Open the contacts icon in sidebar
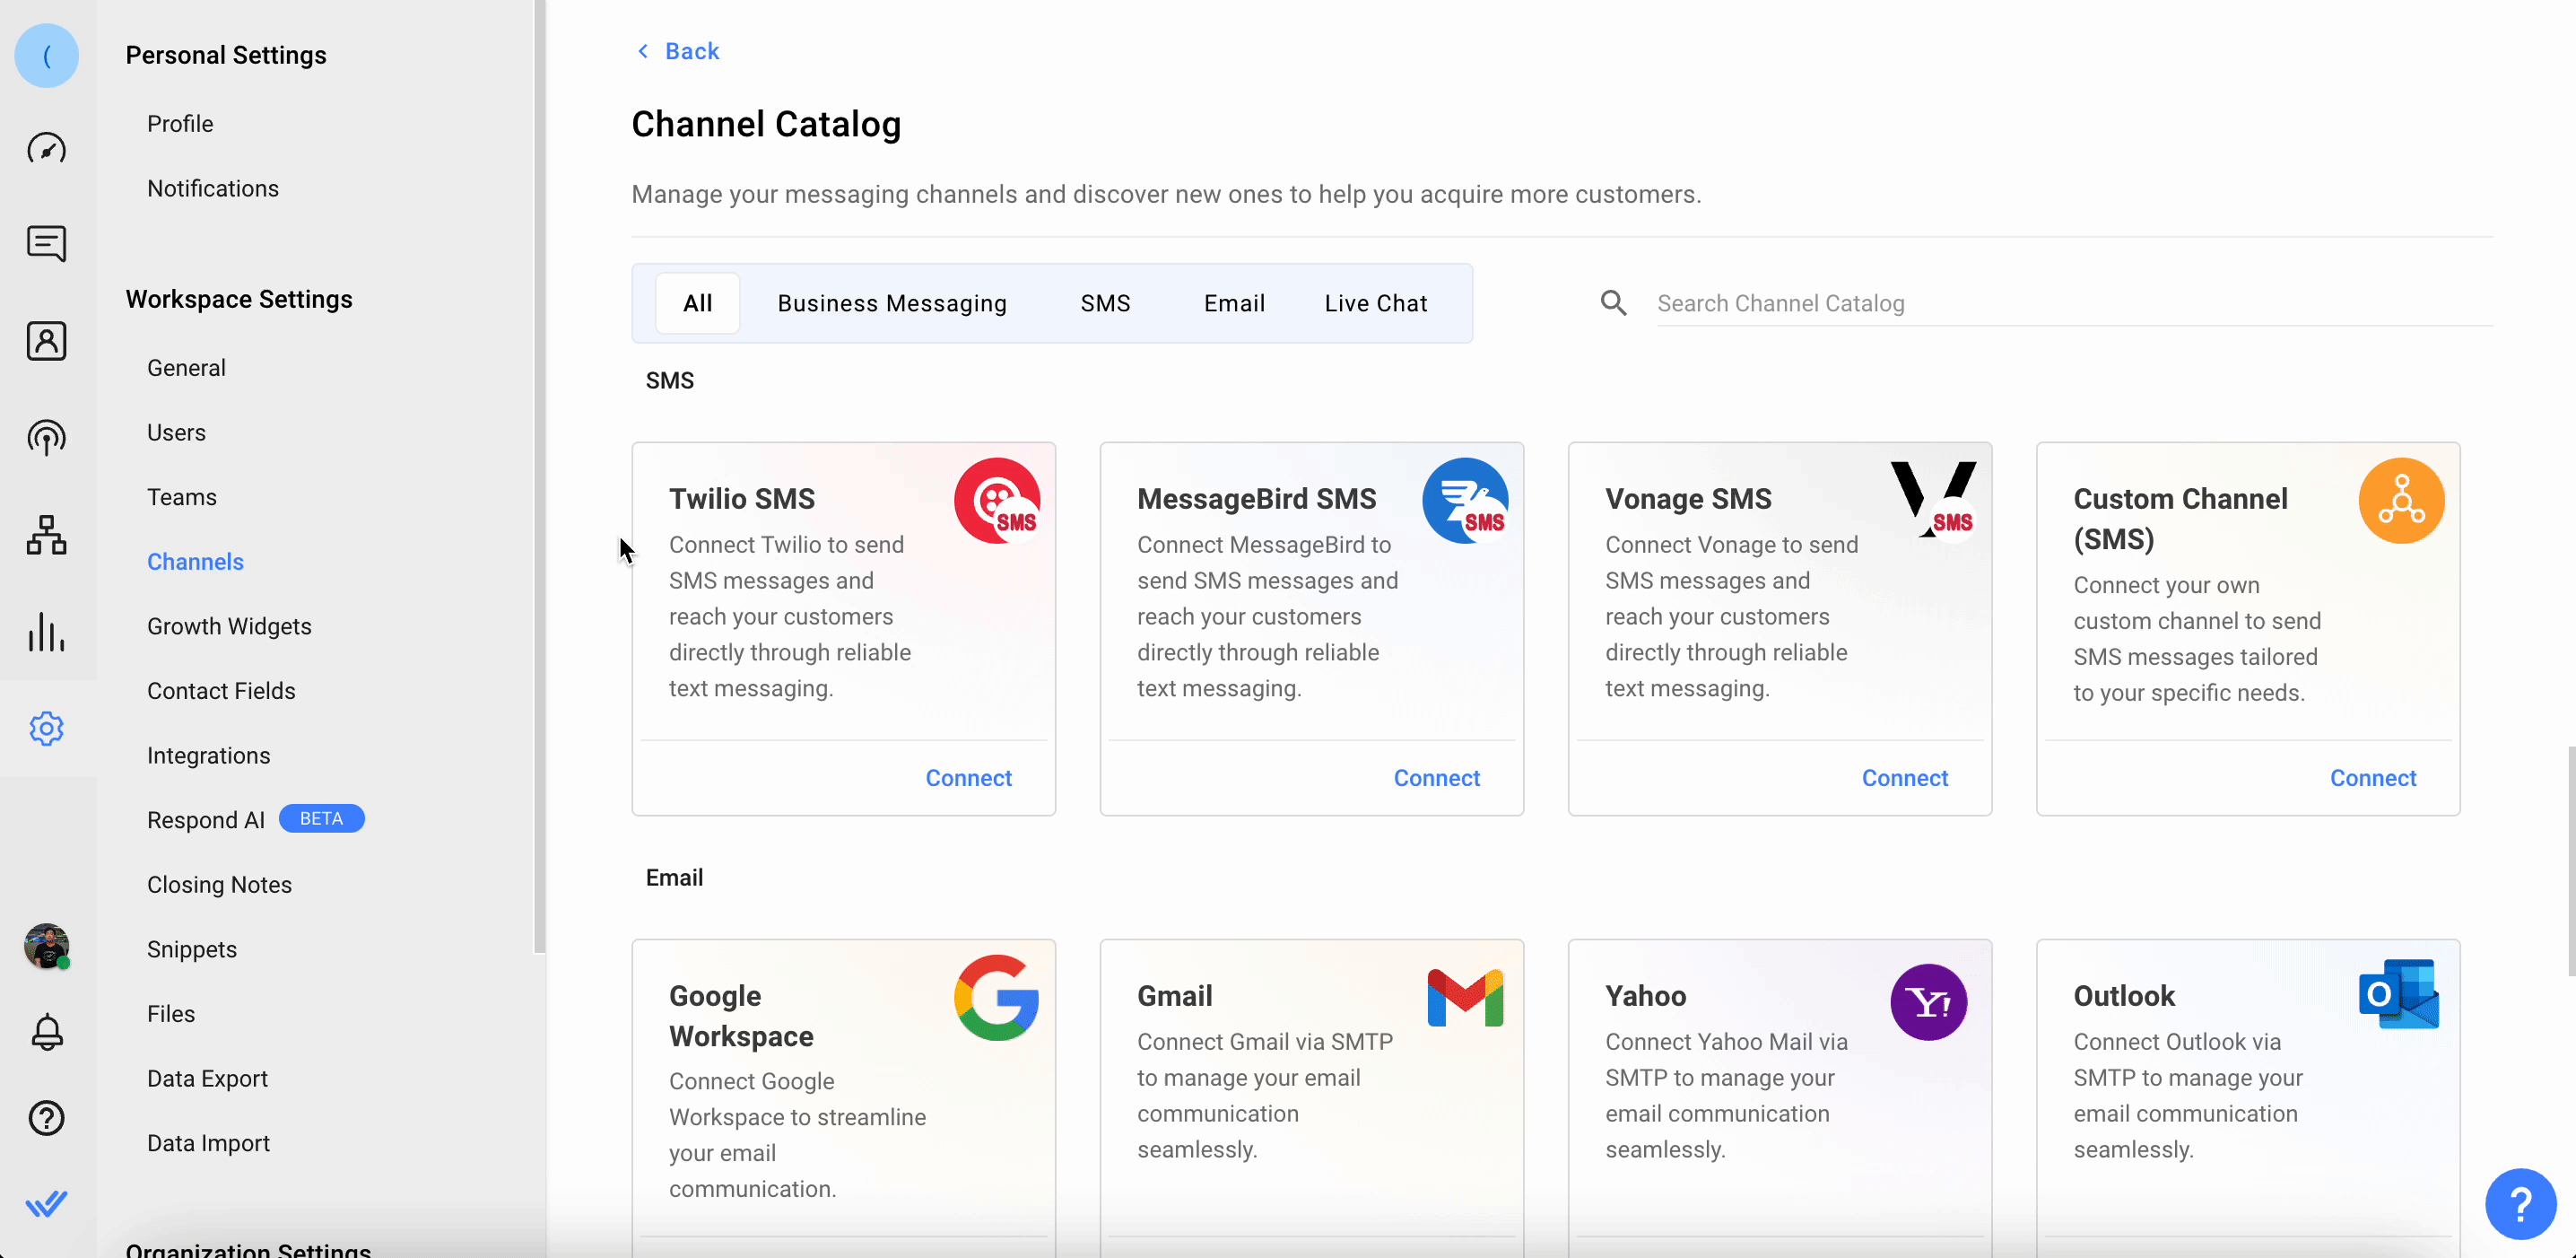Viewport: 2576px width, 1258px height. pyautogui.click(x=46, y=341)
